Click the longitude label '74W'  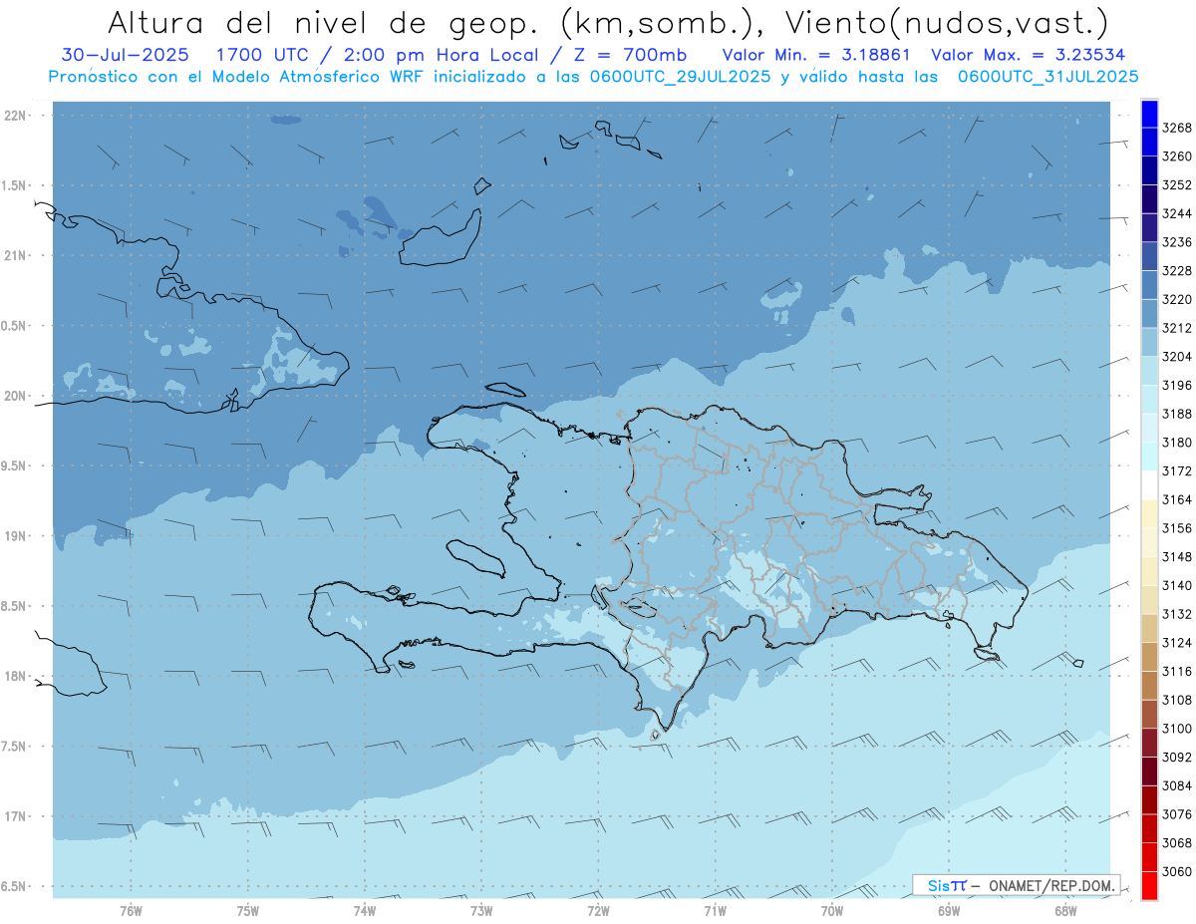364,911
